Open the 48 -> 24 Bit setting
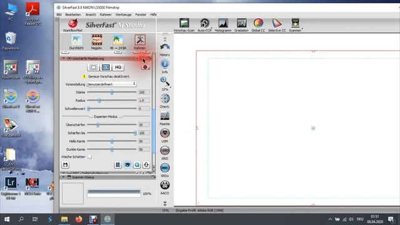The width and height of the screenshot is (400, 225). point(118,42)
